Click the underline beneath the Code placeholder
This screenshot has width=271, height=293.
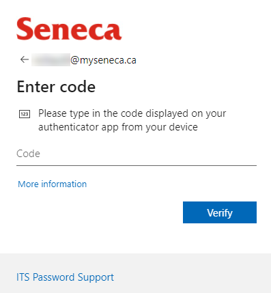137,165
